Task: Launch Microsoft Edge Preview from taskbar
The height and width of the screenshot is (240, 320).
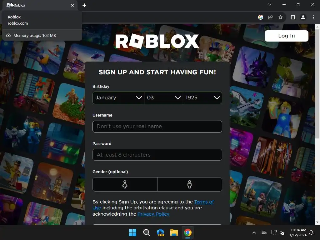Action: tap(160, 232)
